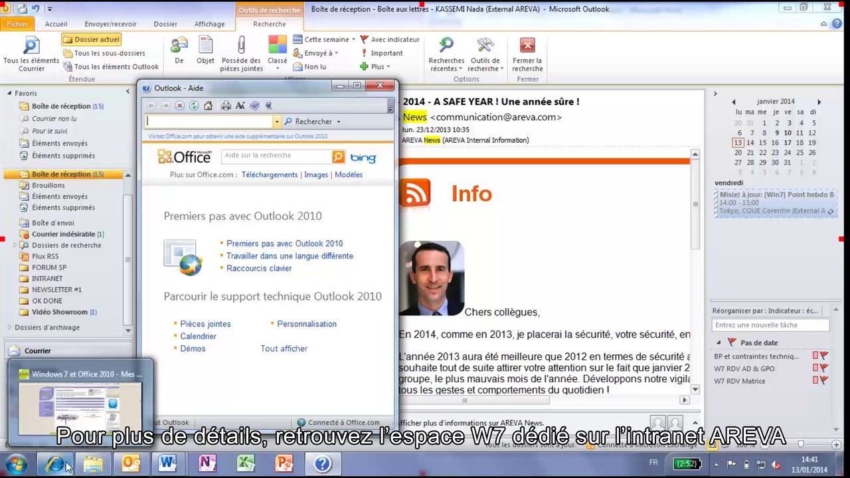Image resolution: width=850 pixels, height=478 pixels.
Task: Refresh the Outlook Aide page
Action: coord(194,106)
